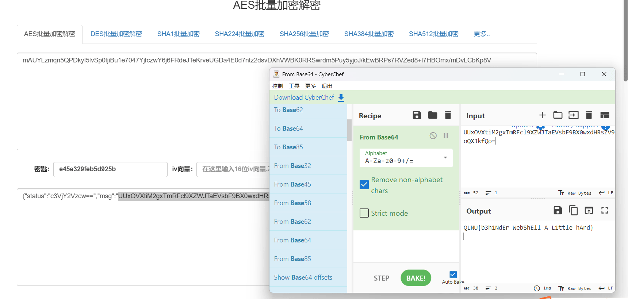The image size is (628, 299).
Task: Replace input with output icon
Action: 589,211
